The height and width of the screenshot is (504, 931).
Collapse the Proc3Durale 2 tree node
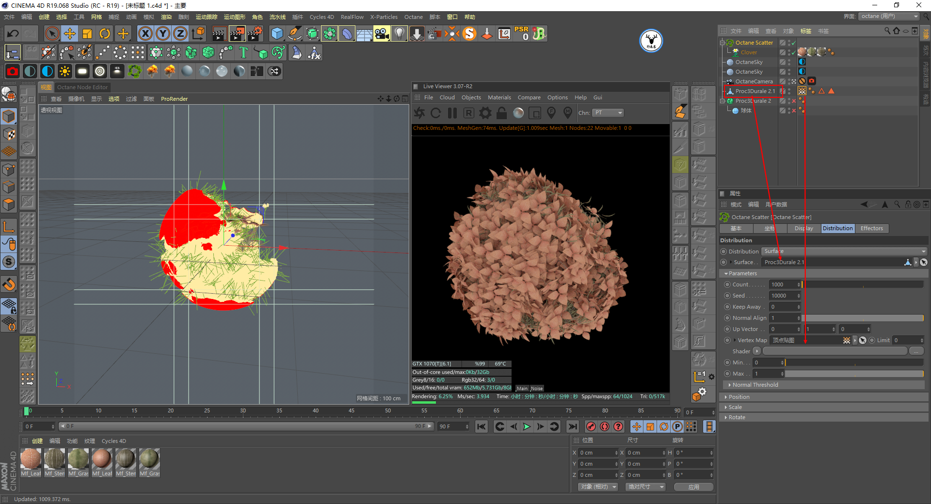722,101
